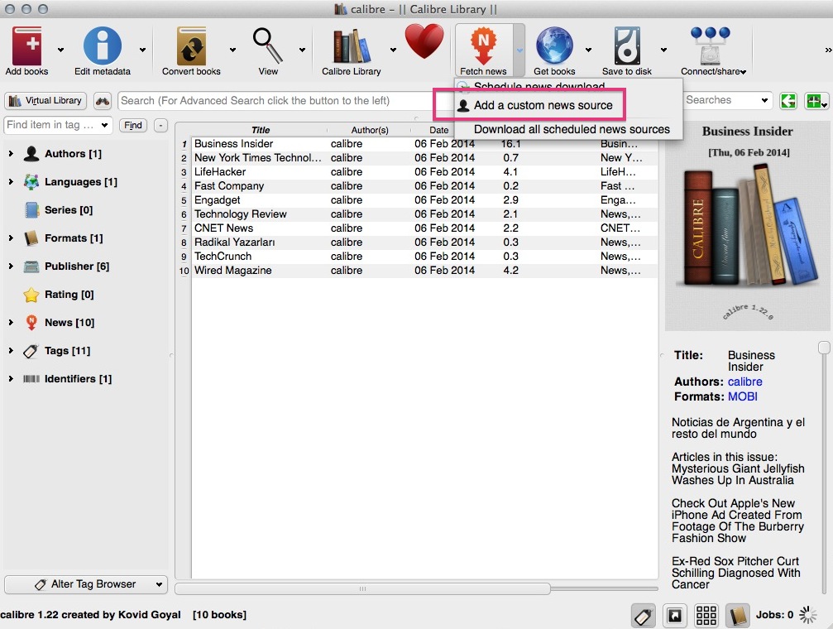The image size is (833, 629).
Task: Open Save to disk dropdown arrow
Action: click(663, 50)
